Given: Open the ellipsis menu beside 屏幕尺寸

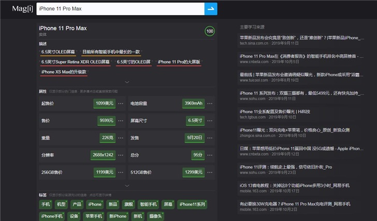Looking at the screenshot, I should pos(210,121).
